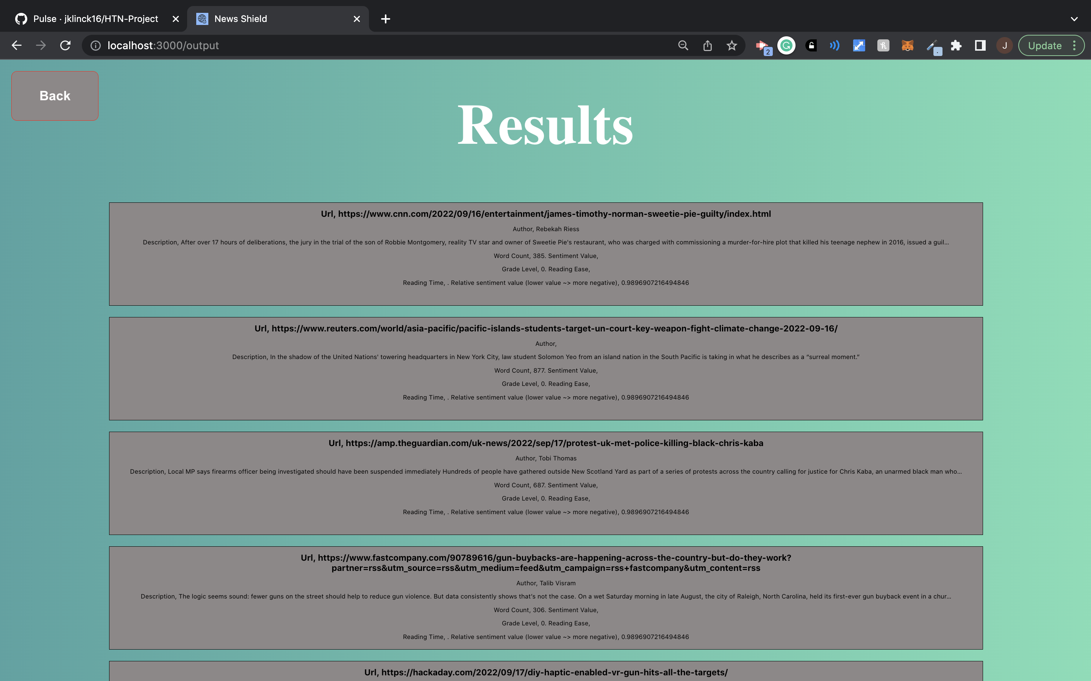Click the Back button

(x=55, y=95)
